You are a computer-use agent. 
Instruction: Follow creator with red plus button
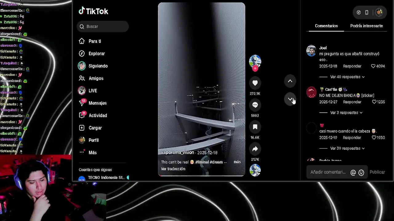[x=255, y=69]
